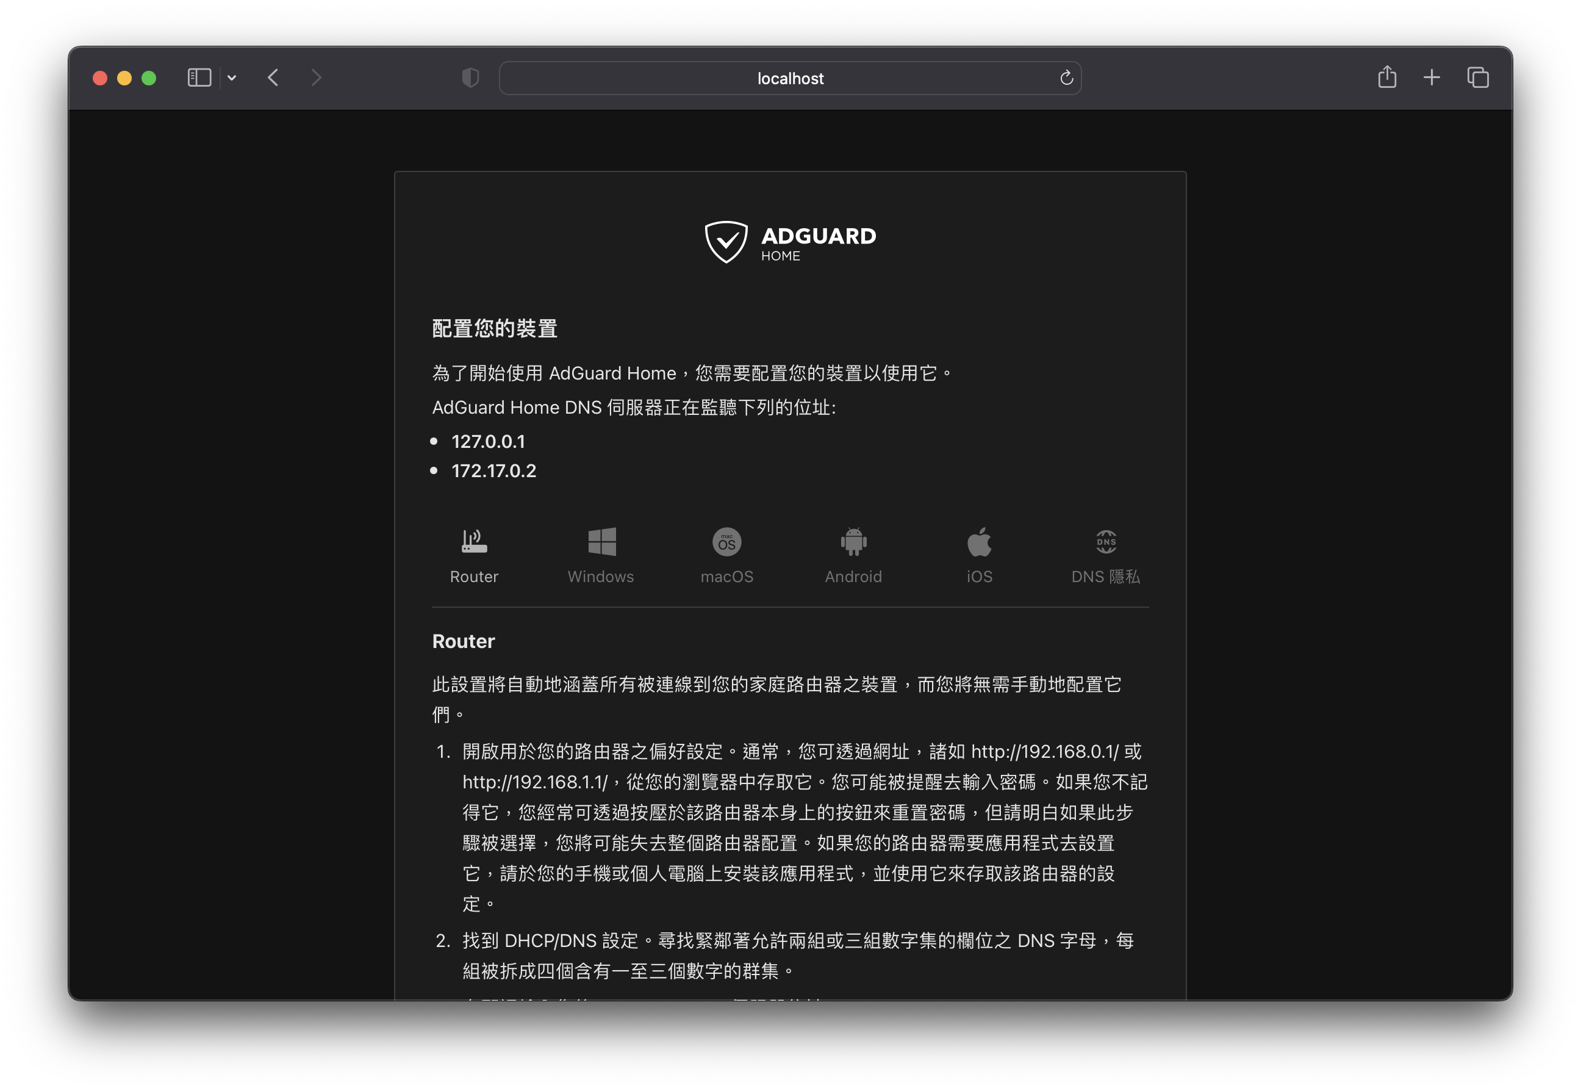This screenshot has width=1581, height=1091.
Task: Show the tab overview icon
Action: [1477, 78]
